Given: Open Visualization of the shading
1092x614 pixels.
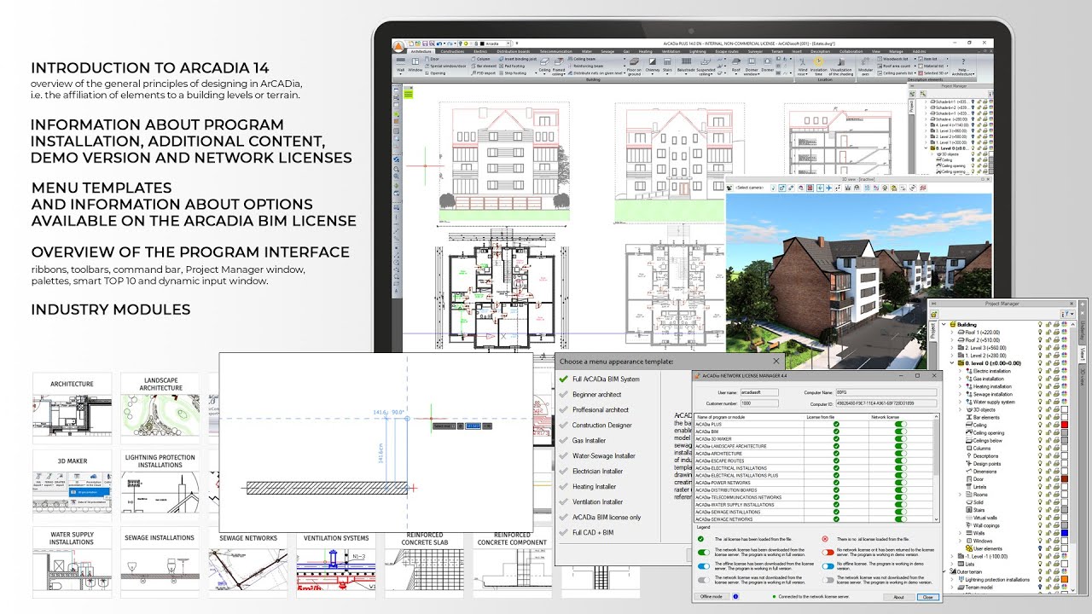Looking at the screenshot, I should (841, 67).
